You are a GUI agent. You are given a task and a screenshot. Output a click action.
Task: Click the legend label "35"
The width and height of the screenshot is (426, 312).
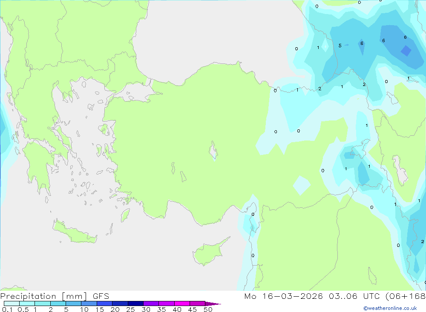click(161, 309)
